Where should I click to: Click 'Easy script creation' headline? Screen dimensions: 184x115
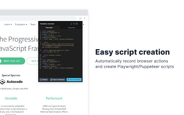[x=133, y=52]
